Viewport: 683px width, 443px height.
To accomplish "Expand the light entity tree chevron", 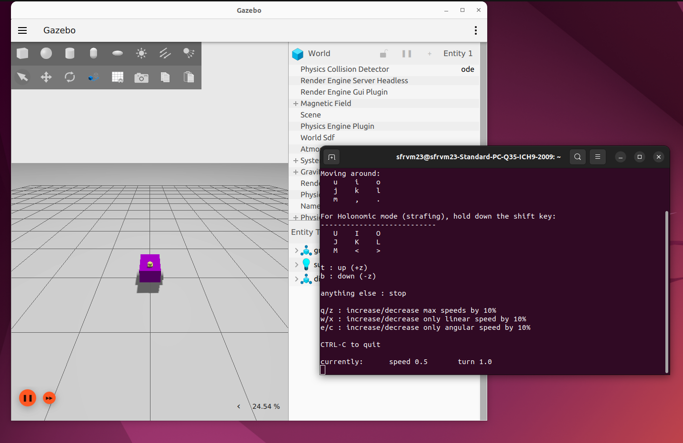I will click(296, 264).
